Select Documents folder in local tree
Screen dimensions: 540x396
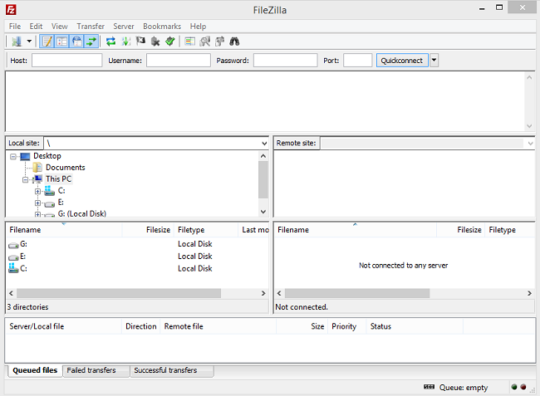[65, 168]
